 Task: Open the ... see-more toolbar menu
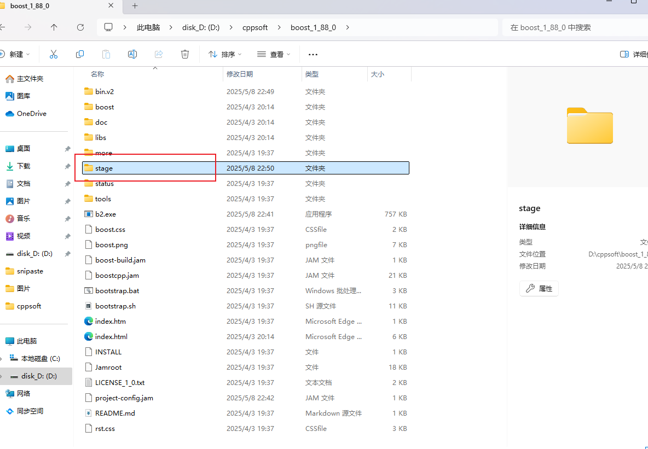click(313, 54)
